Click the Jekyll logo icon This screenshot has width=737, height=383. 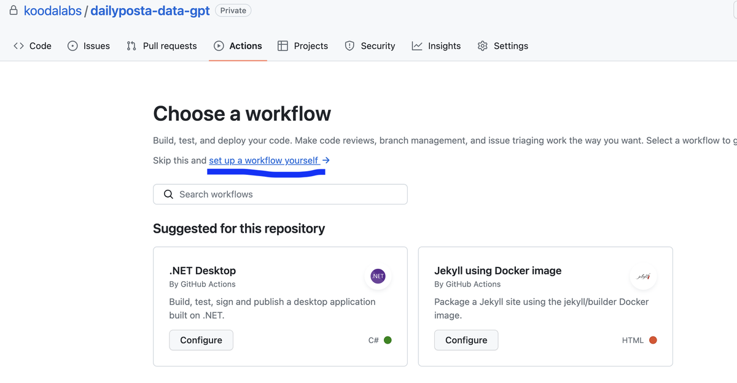(644, 276)
